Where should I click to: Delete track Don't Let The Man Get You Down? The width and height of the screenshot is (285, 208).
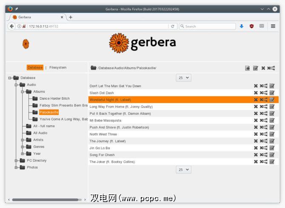pos(256,86)
